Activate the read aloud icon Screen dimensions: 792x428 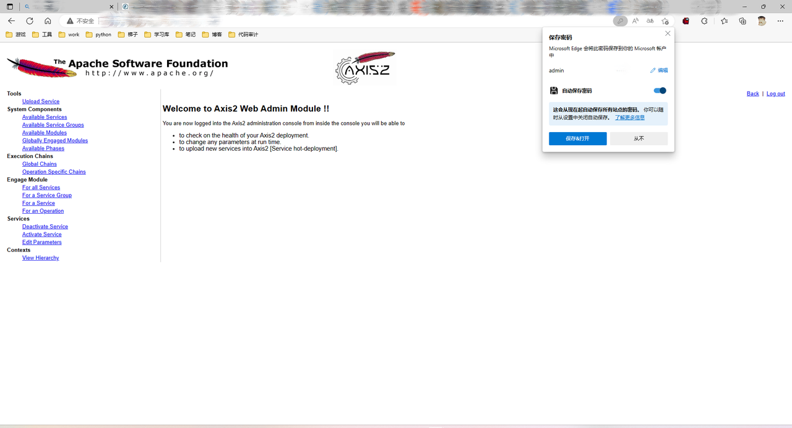coord(635,21)
